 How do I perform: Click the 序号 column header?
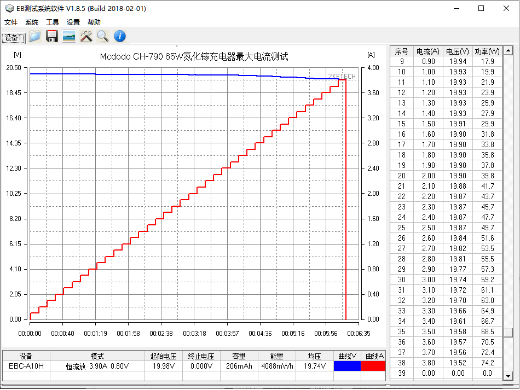click(x=402, y=51)
